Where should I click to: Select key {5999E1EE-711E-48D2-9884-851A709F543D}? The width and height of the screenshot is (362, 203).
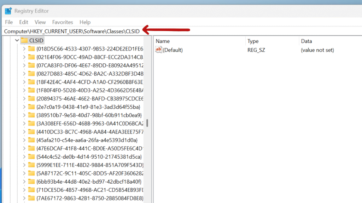90,165
